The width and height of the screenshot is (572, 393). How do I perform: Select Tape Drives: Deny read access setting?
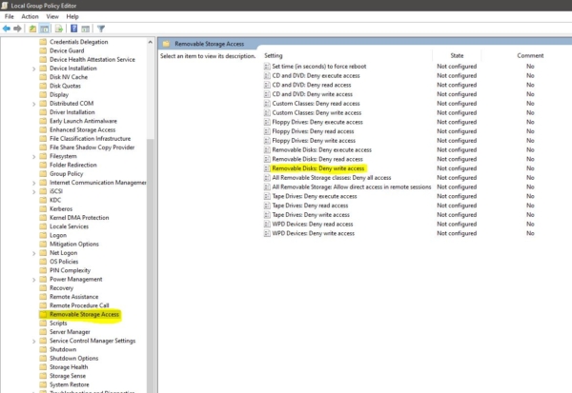310,206
